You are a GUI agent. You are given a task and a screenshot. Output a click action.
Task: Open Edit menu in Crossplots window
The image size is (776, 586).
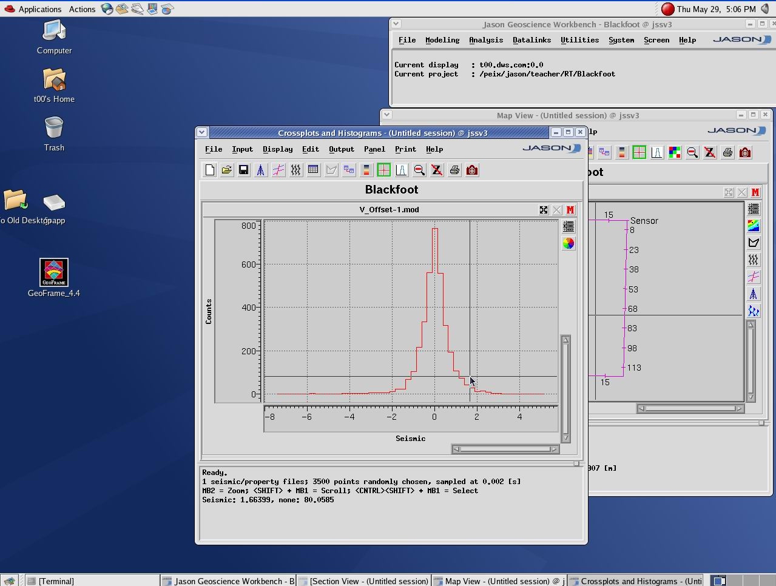311,149
